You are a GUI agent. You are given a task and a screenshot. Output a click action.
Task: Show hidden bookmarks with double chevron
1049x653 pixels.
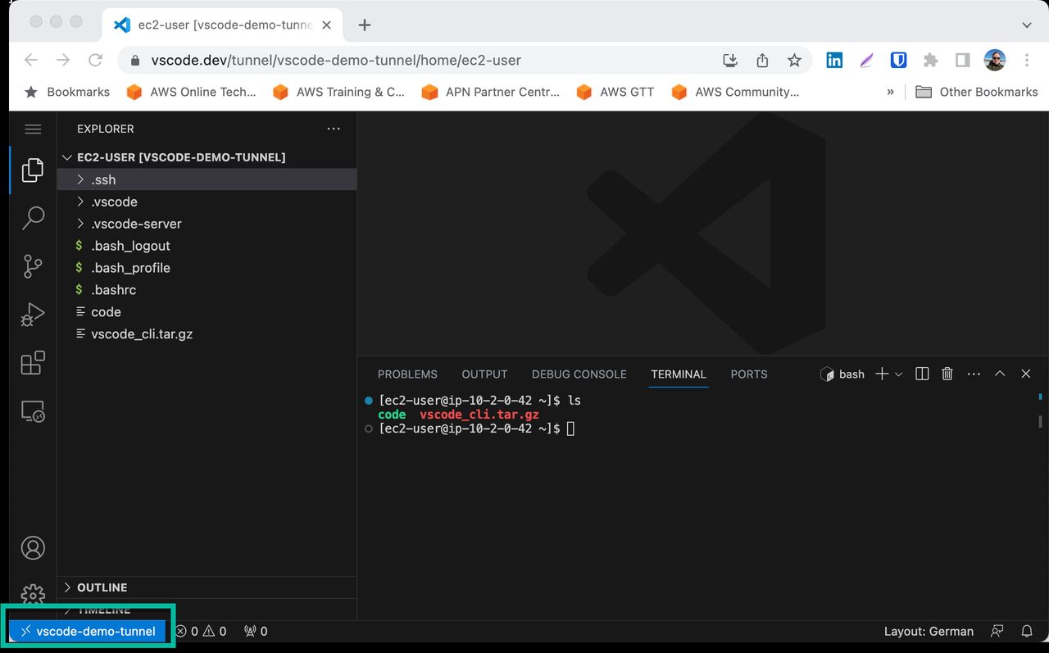890,92
